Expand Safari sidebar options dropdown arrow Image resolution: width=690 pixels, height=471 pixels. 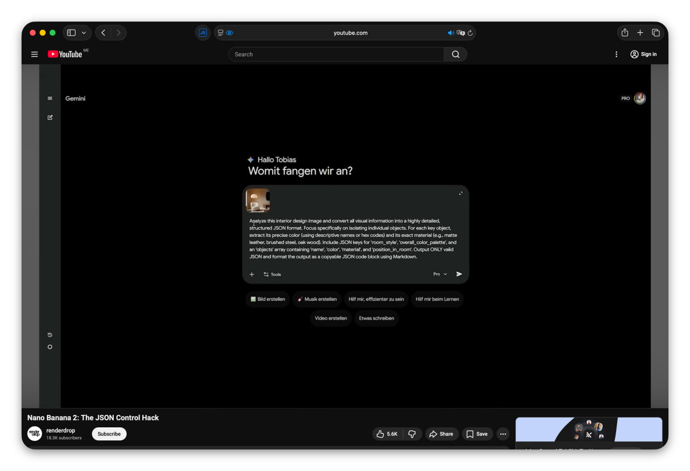point(84,33)
